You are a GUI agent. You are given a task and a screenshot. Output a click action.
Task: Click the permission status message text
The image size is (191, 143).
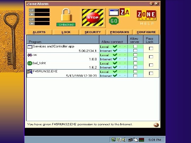[80, 124]
